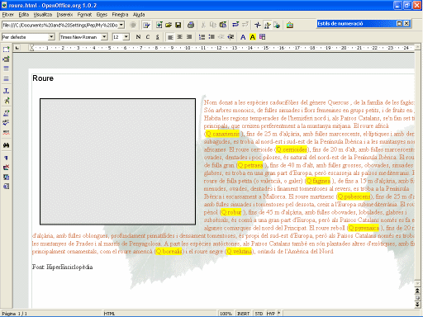
Task: Expand the file URL history dropdown
Action: tap(121, 25)
